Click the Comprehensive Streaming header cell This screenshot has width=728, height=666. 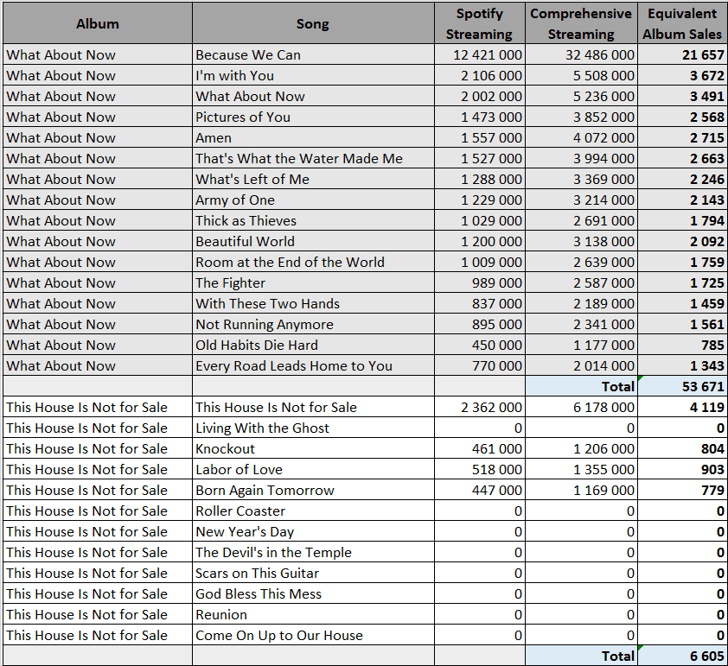pyautogui.click(x=581, y=23)
